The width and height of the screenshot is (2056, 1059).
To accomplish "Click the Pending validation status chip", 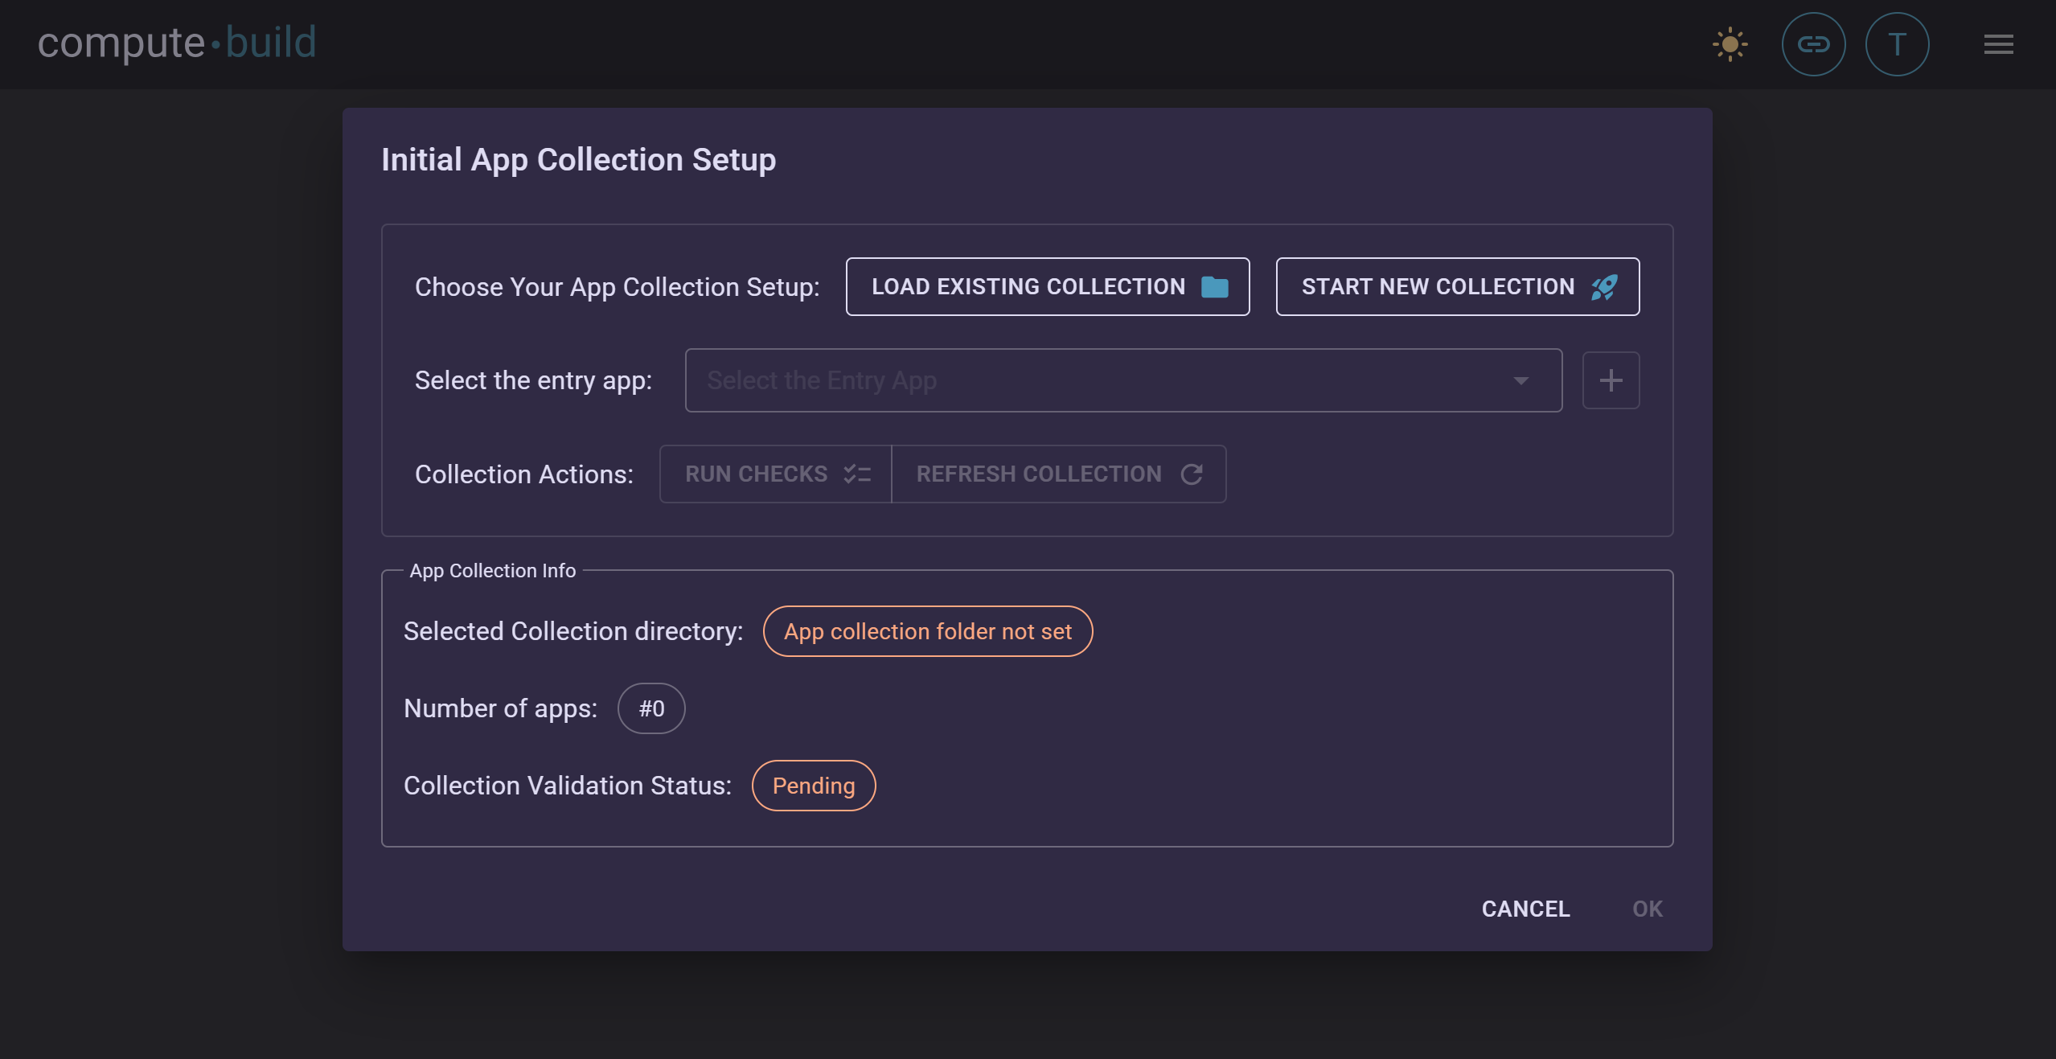I will 813,785.
